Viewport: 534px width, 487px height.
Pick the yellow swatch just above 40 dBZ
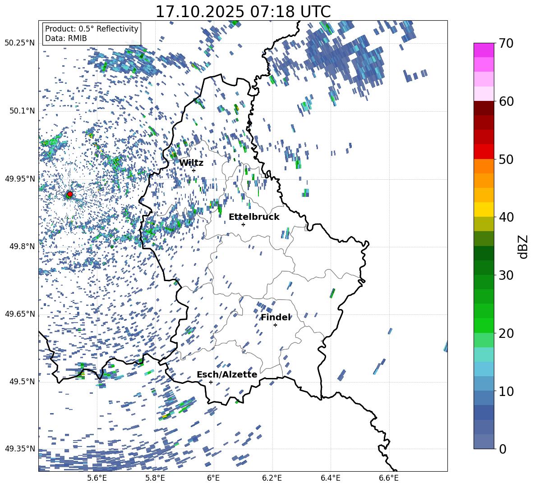483,209
